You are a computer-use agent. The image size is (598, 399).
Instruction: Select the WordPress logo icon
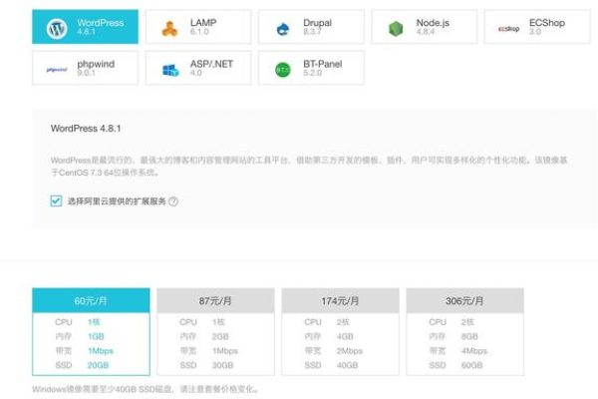(x=57, y=27)
